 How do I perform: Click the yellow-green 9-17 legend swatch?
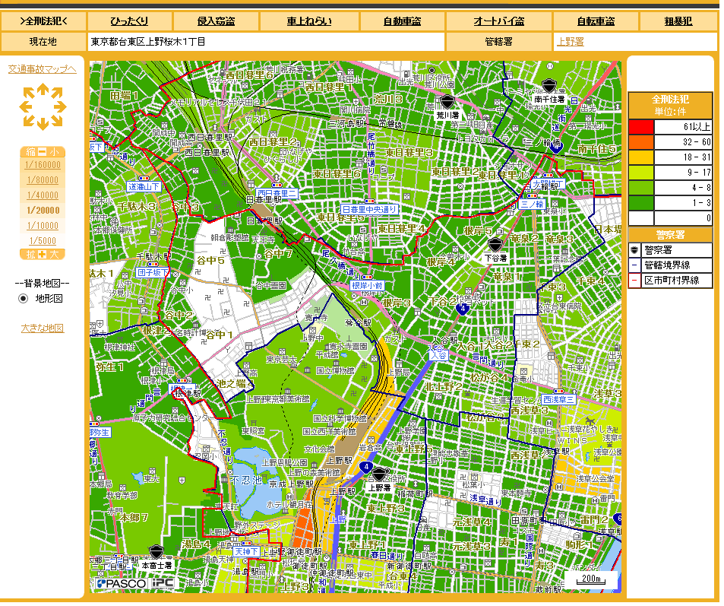coord(641,173)
